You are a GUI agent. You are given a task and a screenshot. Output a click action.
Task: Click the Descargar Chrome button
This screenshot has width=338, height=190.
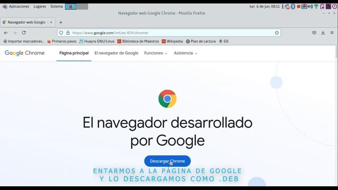pos(167,161)
